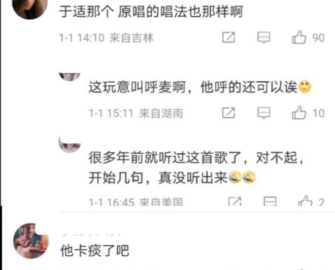Tap the reply icon on the 14:10 comment
The height and width of the screenshot is (270, 335).
point(263,38)
